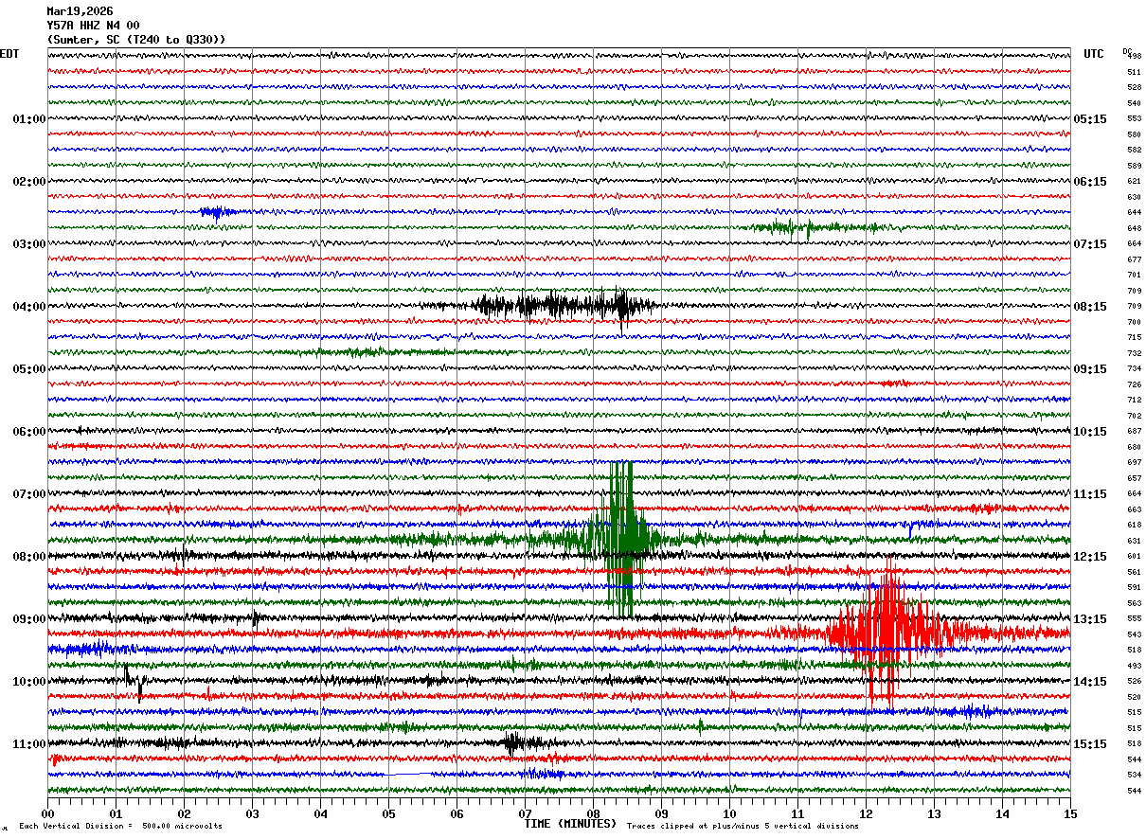Click the '13:15' UTC time label
The height and width of the screenshot is (839, 1146).
(x=1090, y=619)
